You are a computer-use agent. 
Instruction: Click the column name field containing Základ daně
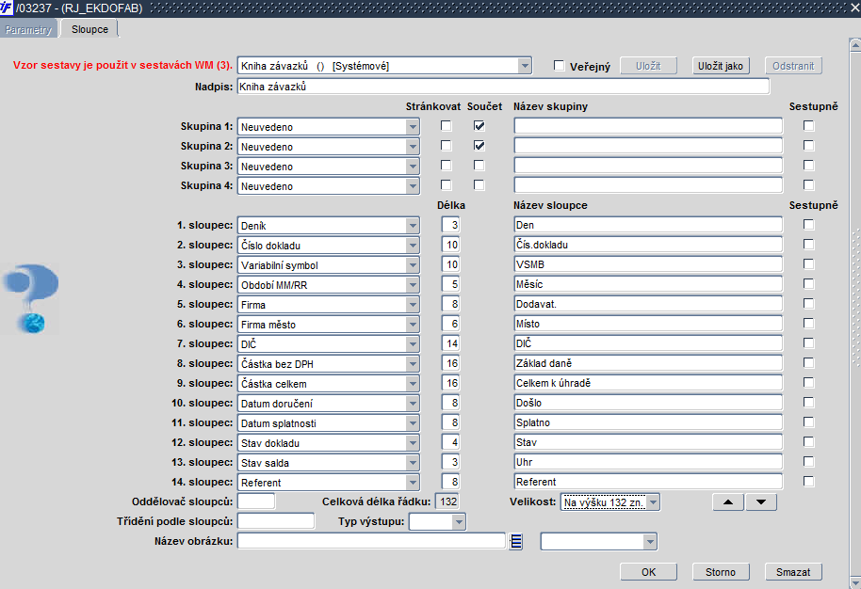point(648,363)
